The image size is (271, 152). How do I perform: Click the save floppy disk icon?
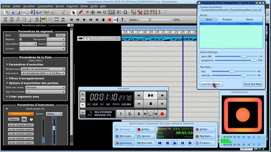(18, 12)
